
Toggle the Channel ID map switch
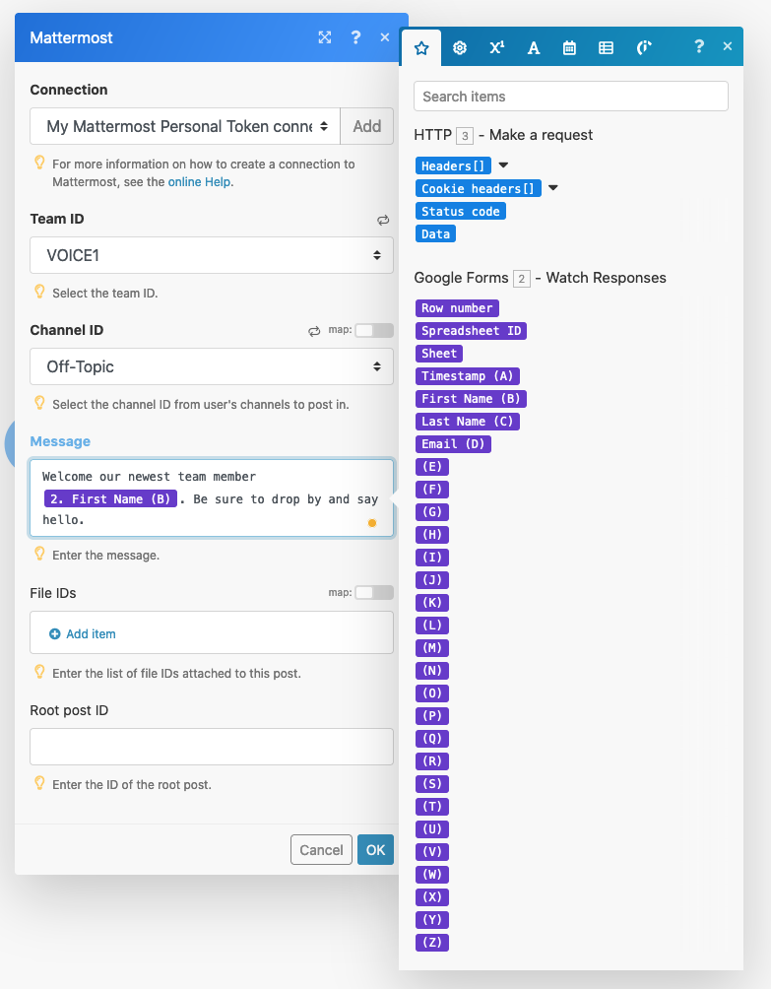pos(374,330)
